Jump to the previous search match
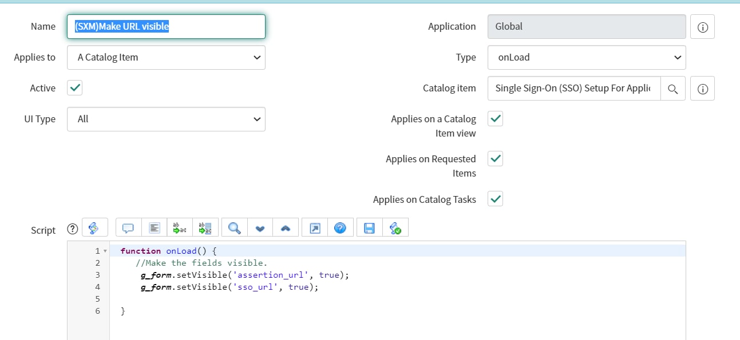The image size is (740, 340). 286,228
